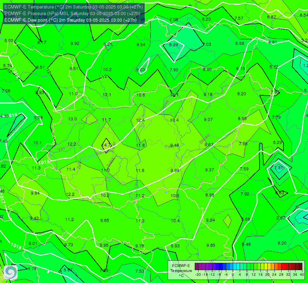Screen dimensions: 308x283
Task: Click the 13.0 temperature value
Action: (72, 119)
